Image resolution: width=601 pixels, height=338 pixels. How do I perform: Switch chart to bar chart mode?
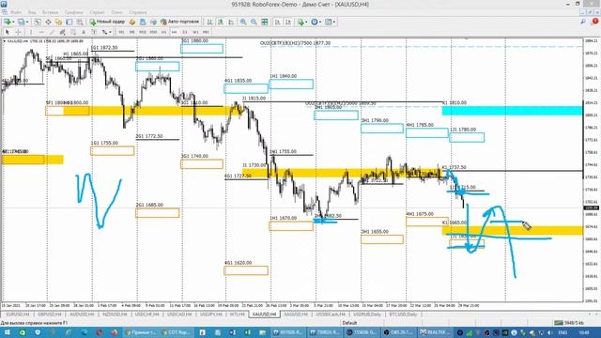pos(209,22)
